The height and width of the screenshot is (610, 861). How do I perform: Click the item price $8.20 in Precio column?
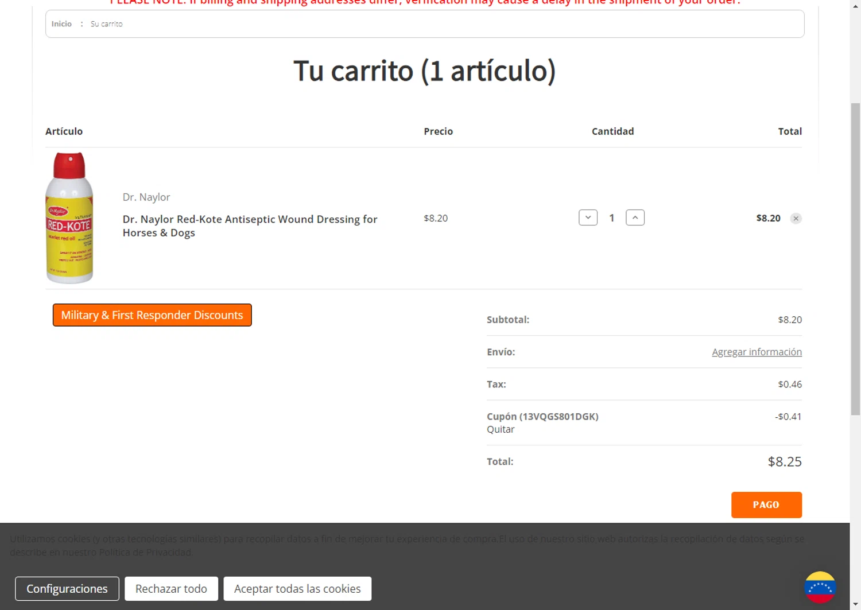[x=436, y=218]
